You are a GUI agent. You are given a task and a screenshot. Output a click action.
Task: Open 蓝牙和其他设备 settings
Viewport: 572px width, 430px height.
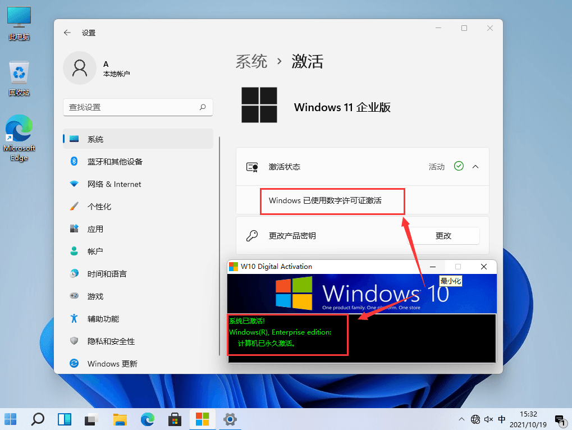coord(138,162)
